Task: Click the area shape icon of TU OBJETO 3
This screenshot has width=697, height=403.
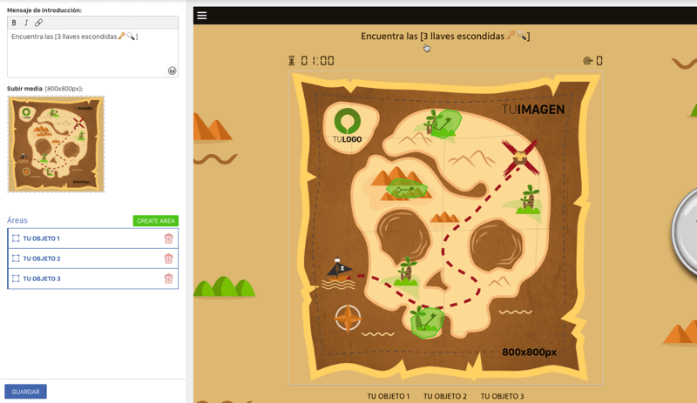Action: [16, 279]
